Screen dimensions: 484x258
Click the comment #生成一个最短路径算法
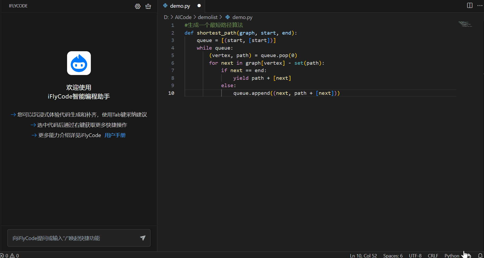pyautogui.click(x=214, y=25)
